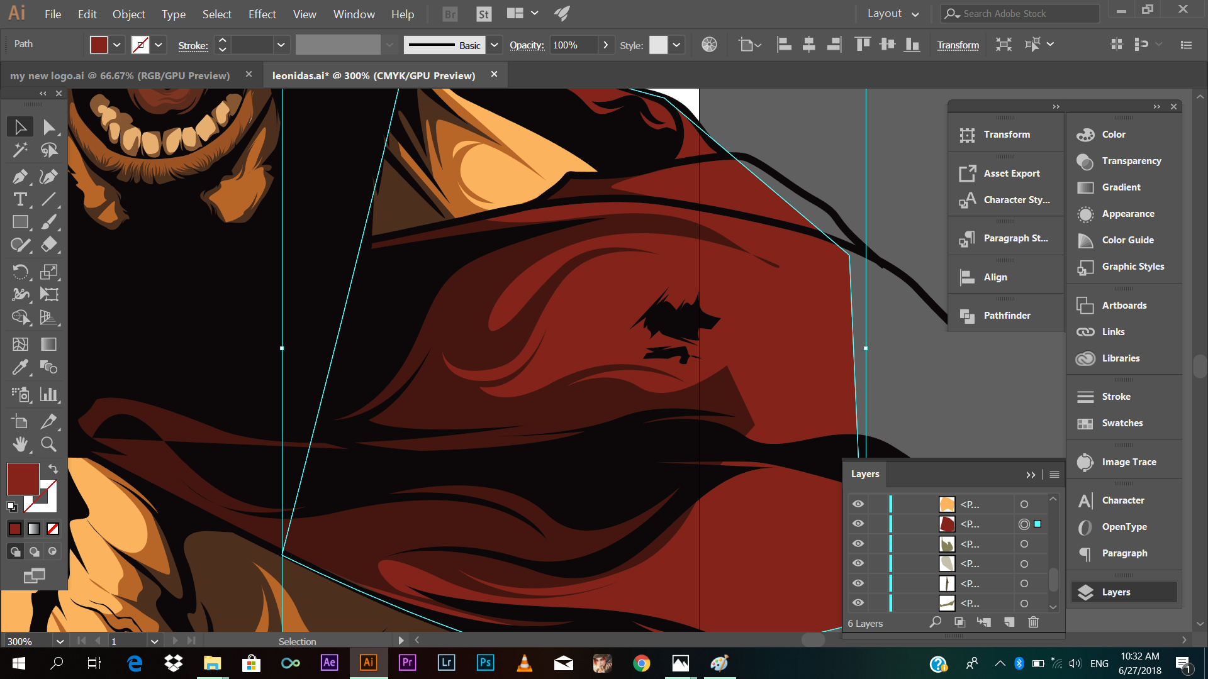Screen dimensions: 1208x679
Task: Hide the topmost layer item with the eye icon
Action: [858, 504]
